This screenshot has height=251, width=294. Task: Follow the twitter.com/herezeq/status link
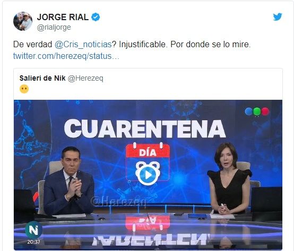click(x=66, y=56)
